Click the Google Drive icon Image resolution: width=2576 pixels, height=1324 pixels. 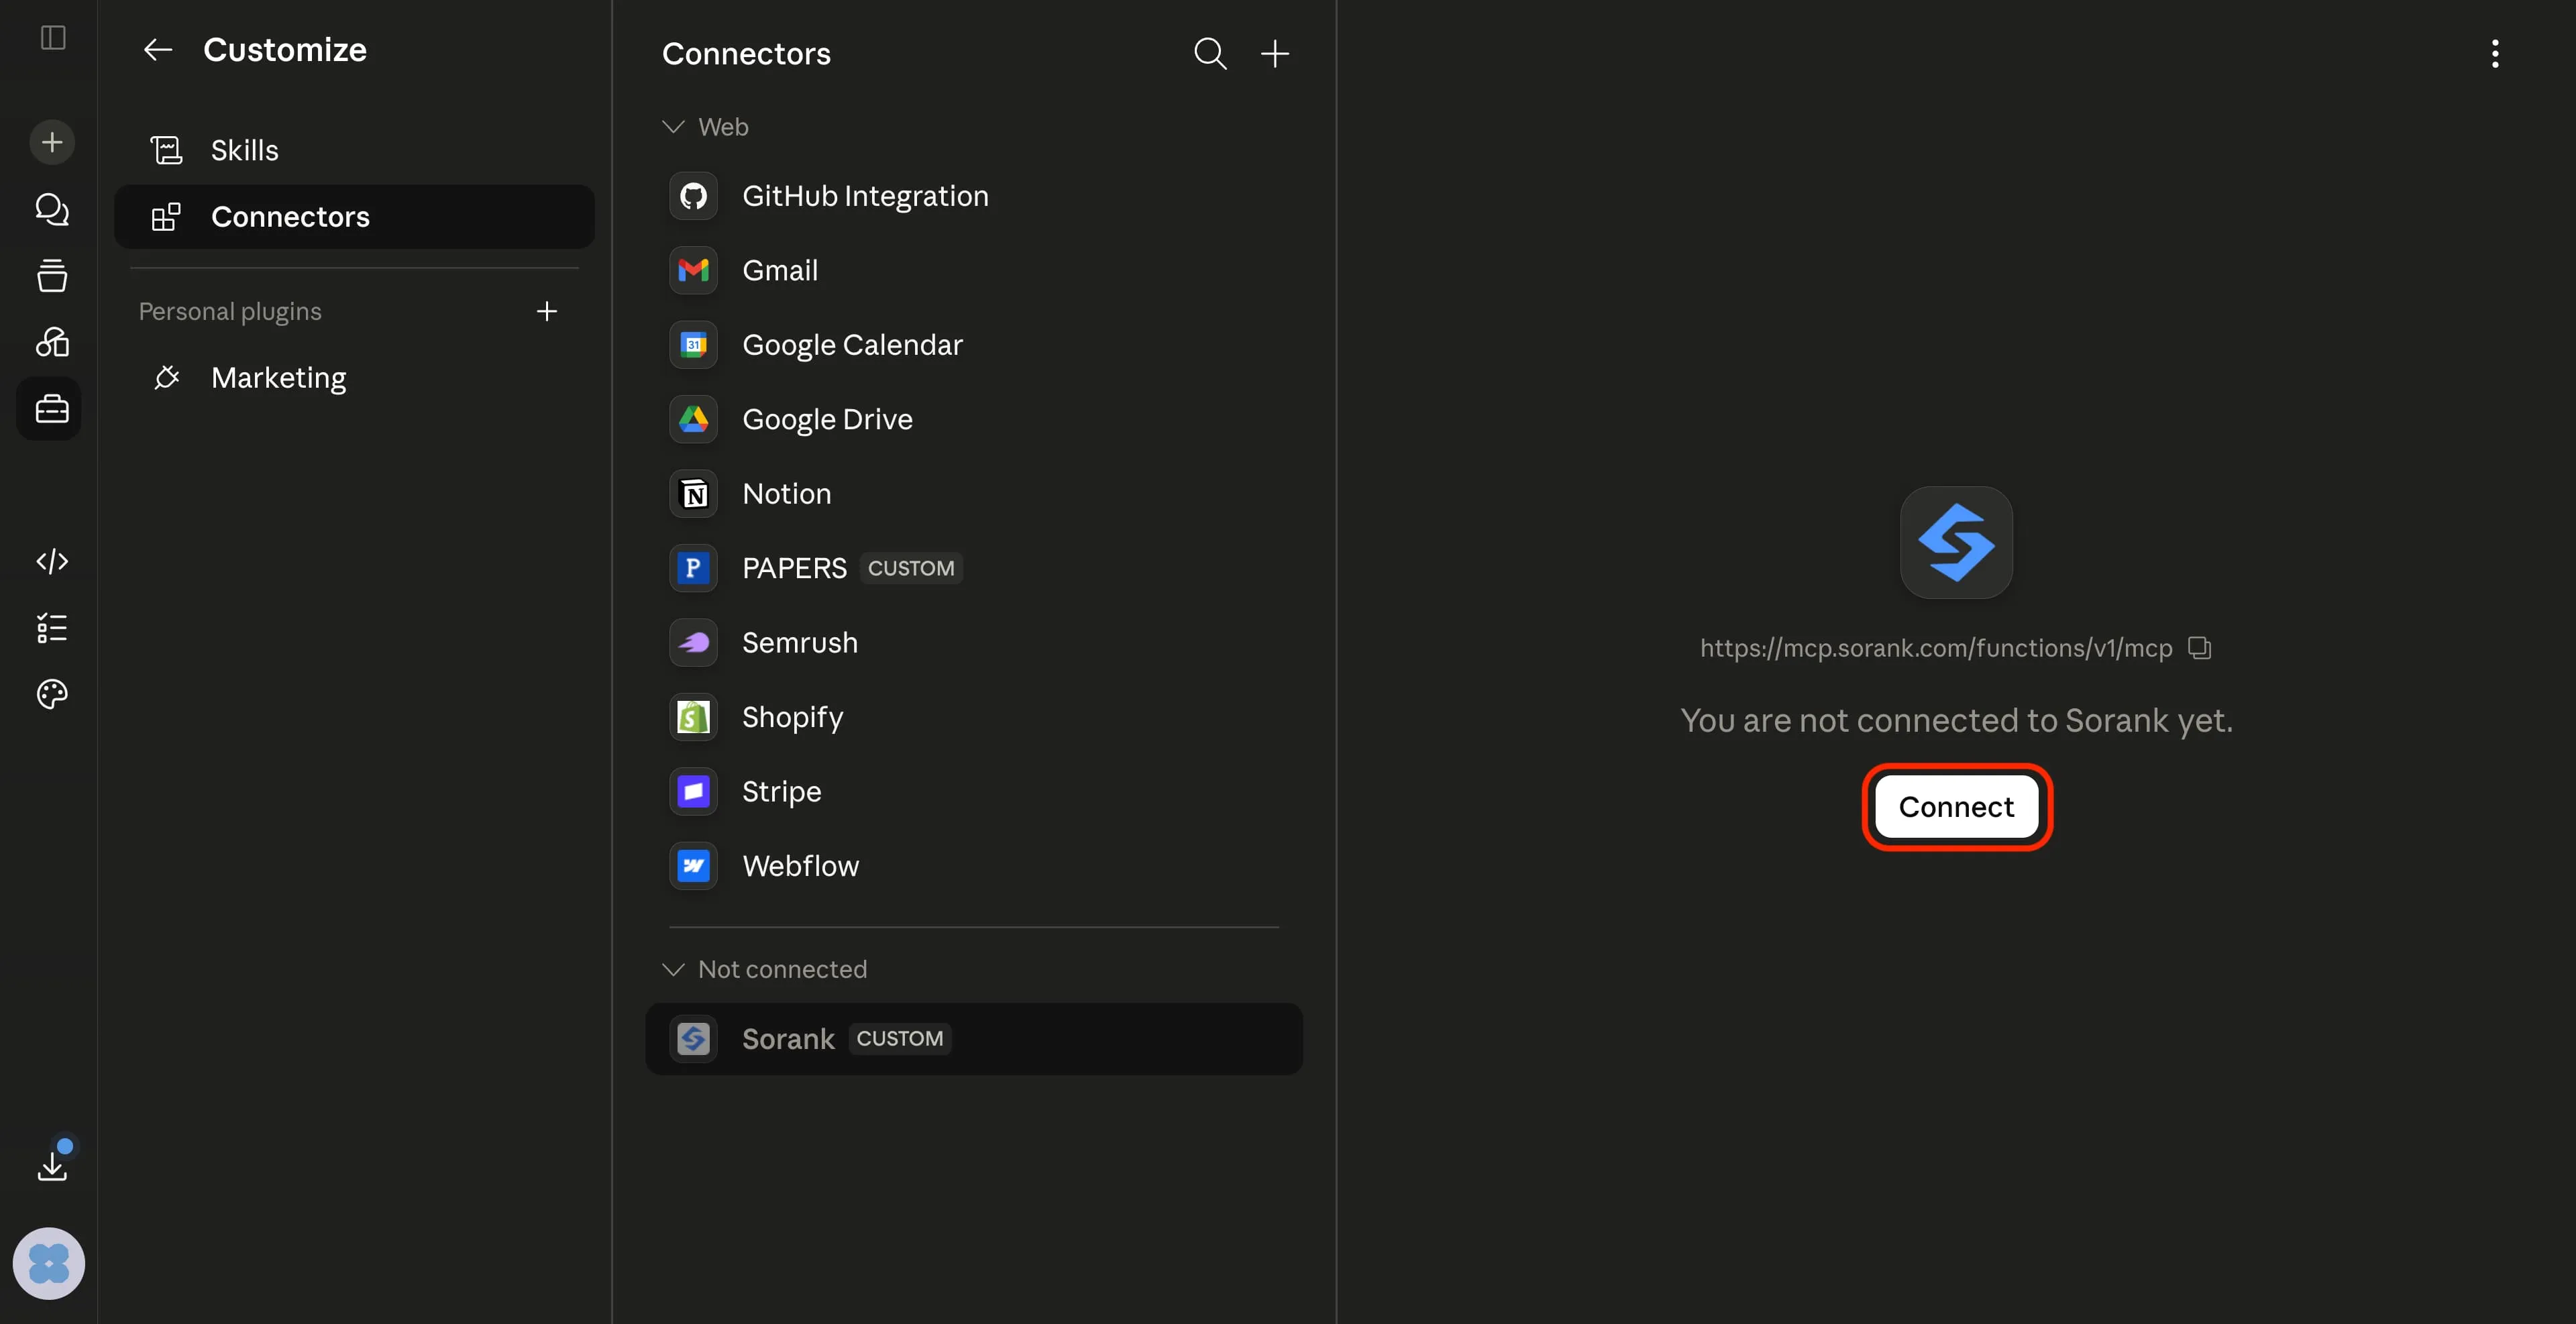(x=693, y=419)
